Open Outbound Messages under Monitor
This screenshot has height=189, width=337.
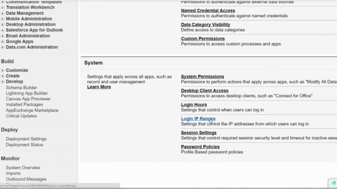(x=26, y=179)
